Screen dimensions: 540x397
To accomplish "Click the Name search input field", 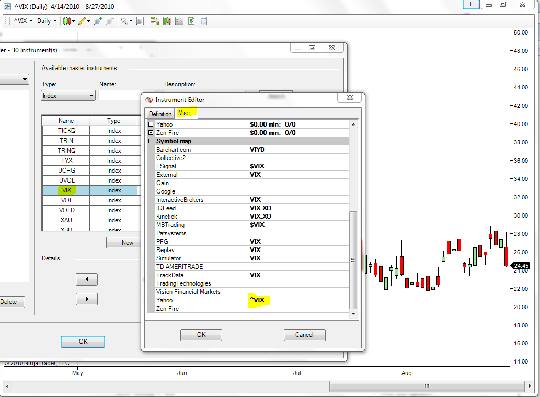I will coord(120,96).
